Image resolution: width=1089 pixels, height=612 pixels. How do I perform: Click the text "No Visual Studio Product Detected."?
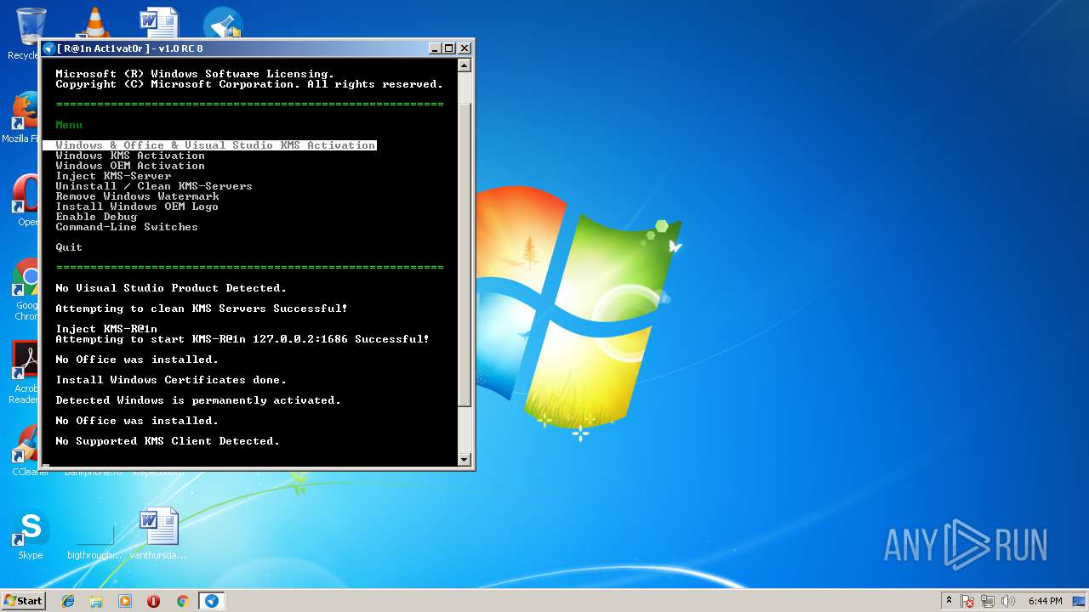pyautogui.click(x=171, y=288)
